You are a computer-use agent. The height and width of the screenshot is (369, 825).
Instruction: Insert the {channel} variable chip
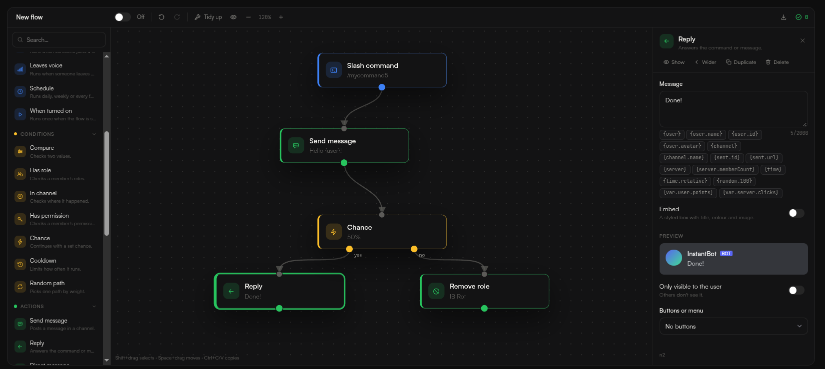(724, 146)
